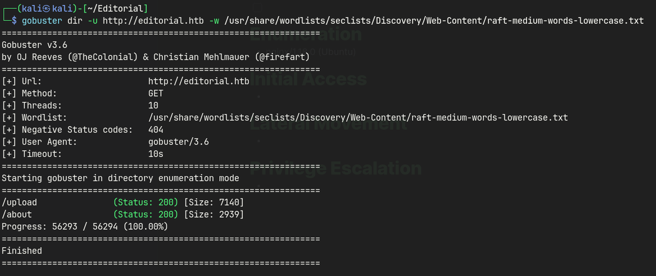This screenshot has width=656, height=276.
Task: Click the kali@kali user host prompt
Action: pyautogui.click(x=46, y=9)
